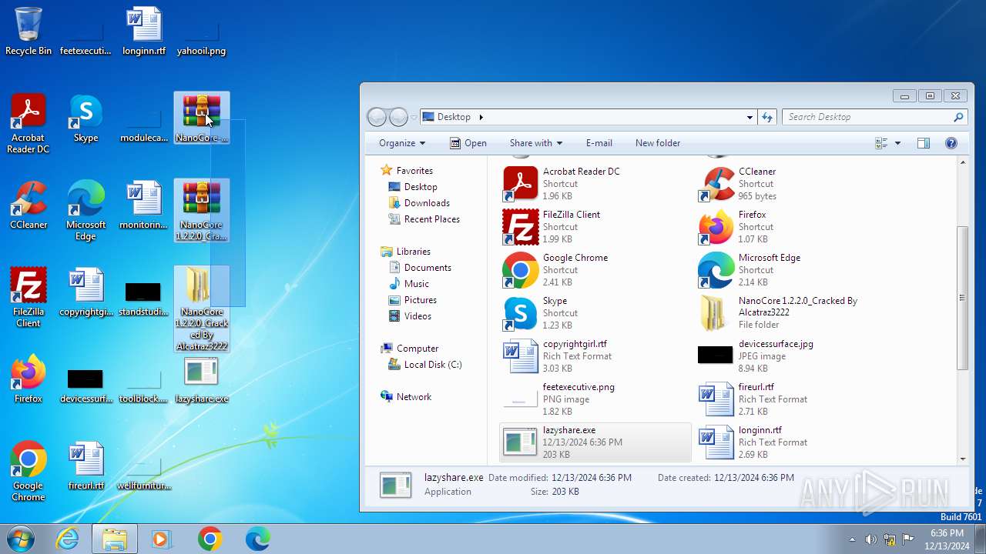986x554 pixels.
Task: Open Explorer help
Action: point(951,143)
